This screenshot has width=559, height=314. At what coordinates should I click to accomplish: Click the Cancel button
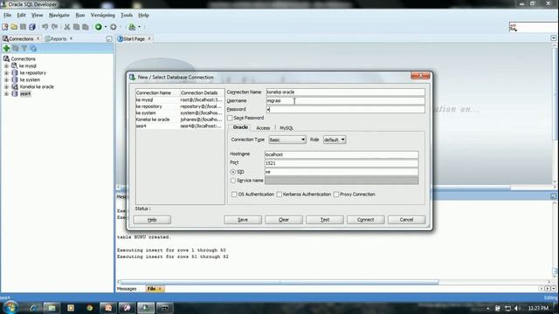click(x=406, y=220)
